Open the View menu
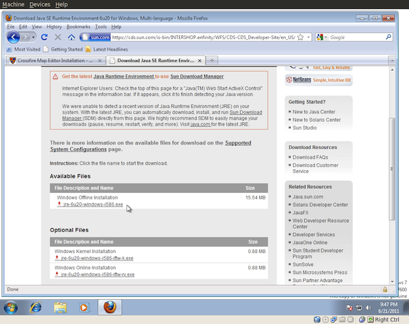This screenshot has width=409, height=324. [x=37, y=26]
